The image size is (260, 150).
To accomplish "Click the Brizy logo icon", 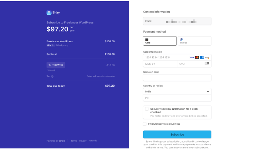I will click(49, 13).
